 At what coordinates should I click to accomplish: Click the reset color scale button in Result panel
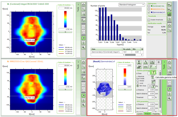pyautogui.click(x=125, y=90)
